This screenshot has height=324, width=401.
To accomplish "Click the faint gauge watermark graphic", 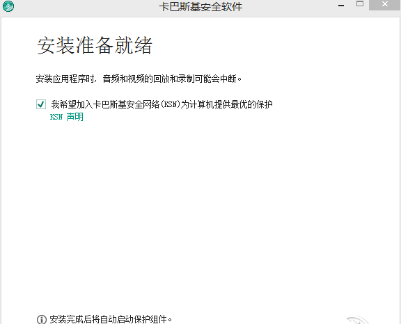I will pyautogui.click(x=358, y=320).
